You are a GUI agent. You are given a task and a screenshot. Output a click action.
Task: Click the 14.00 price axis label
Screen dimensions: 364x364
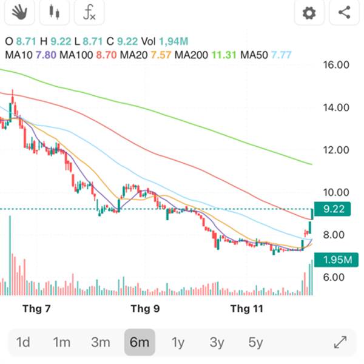pos(336,107)
